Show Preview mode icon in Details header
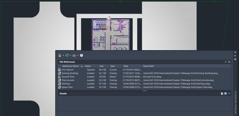The width and height of the screenshot is (239, 116). pos(225,94)
